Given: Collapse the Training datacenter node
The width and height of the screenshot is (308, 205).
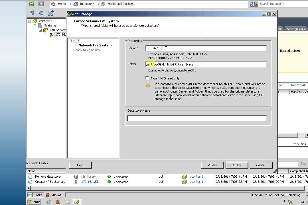Looking at the screenshot, I should [35, 26].
